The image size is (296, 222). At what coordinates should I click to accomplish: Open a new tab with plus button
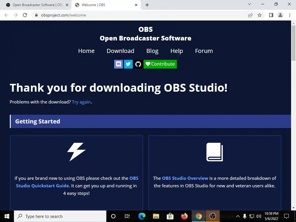pos(147,5)
